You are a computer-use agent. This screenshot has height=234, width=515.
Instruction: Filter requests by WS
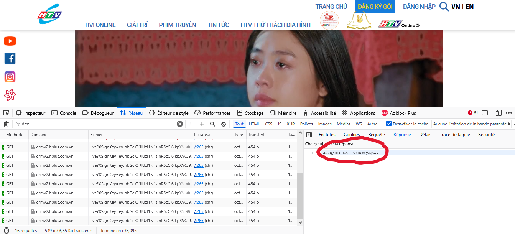[359, 124]
